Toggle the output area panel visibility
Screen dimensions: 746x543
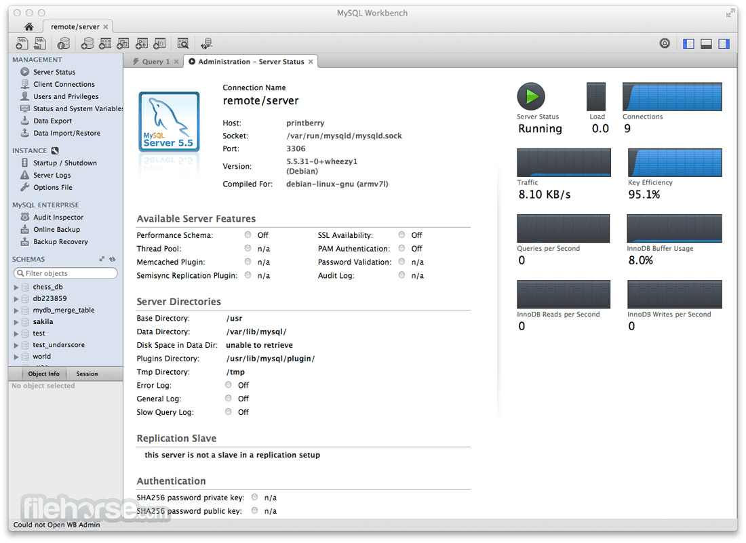[706, 43]
